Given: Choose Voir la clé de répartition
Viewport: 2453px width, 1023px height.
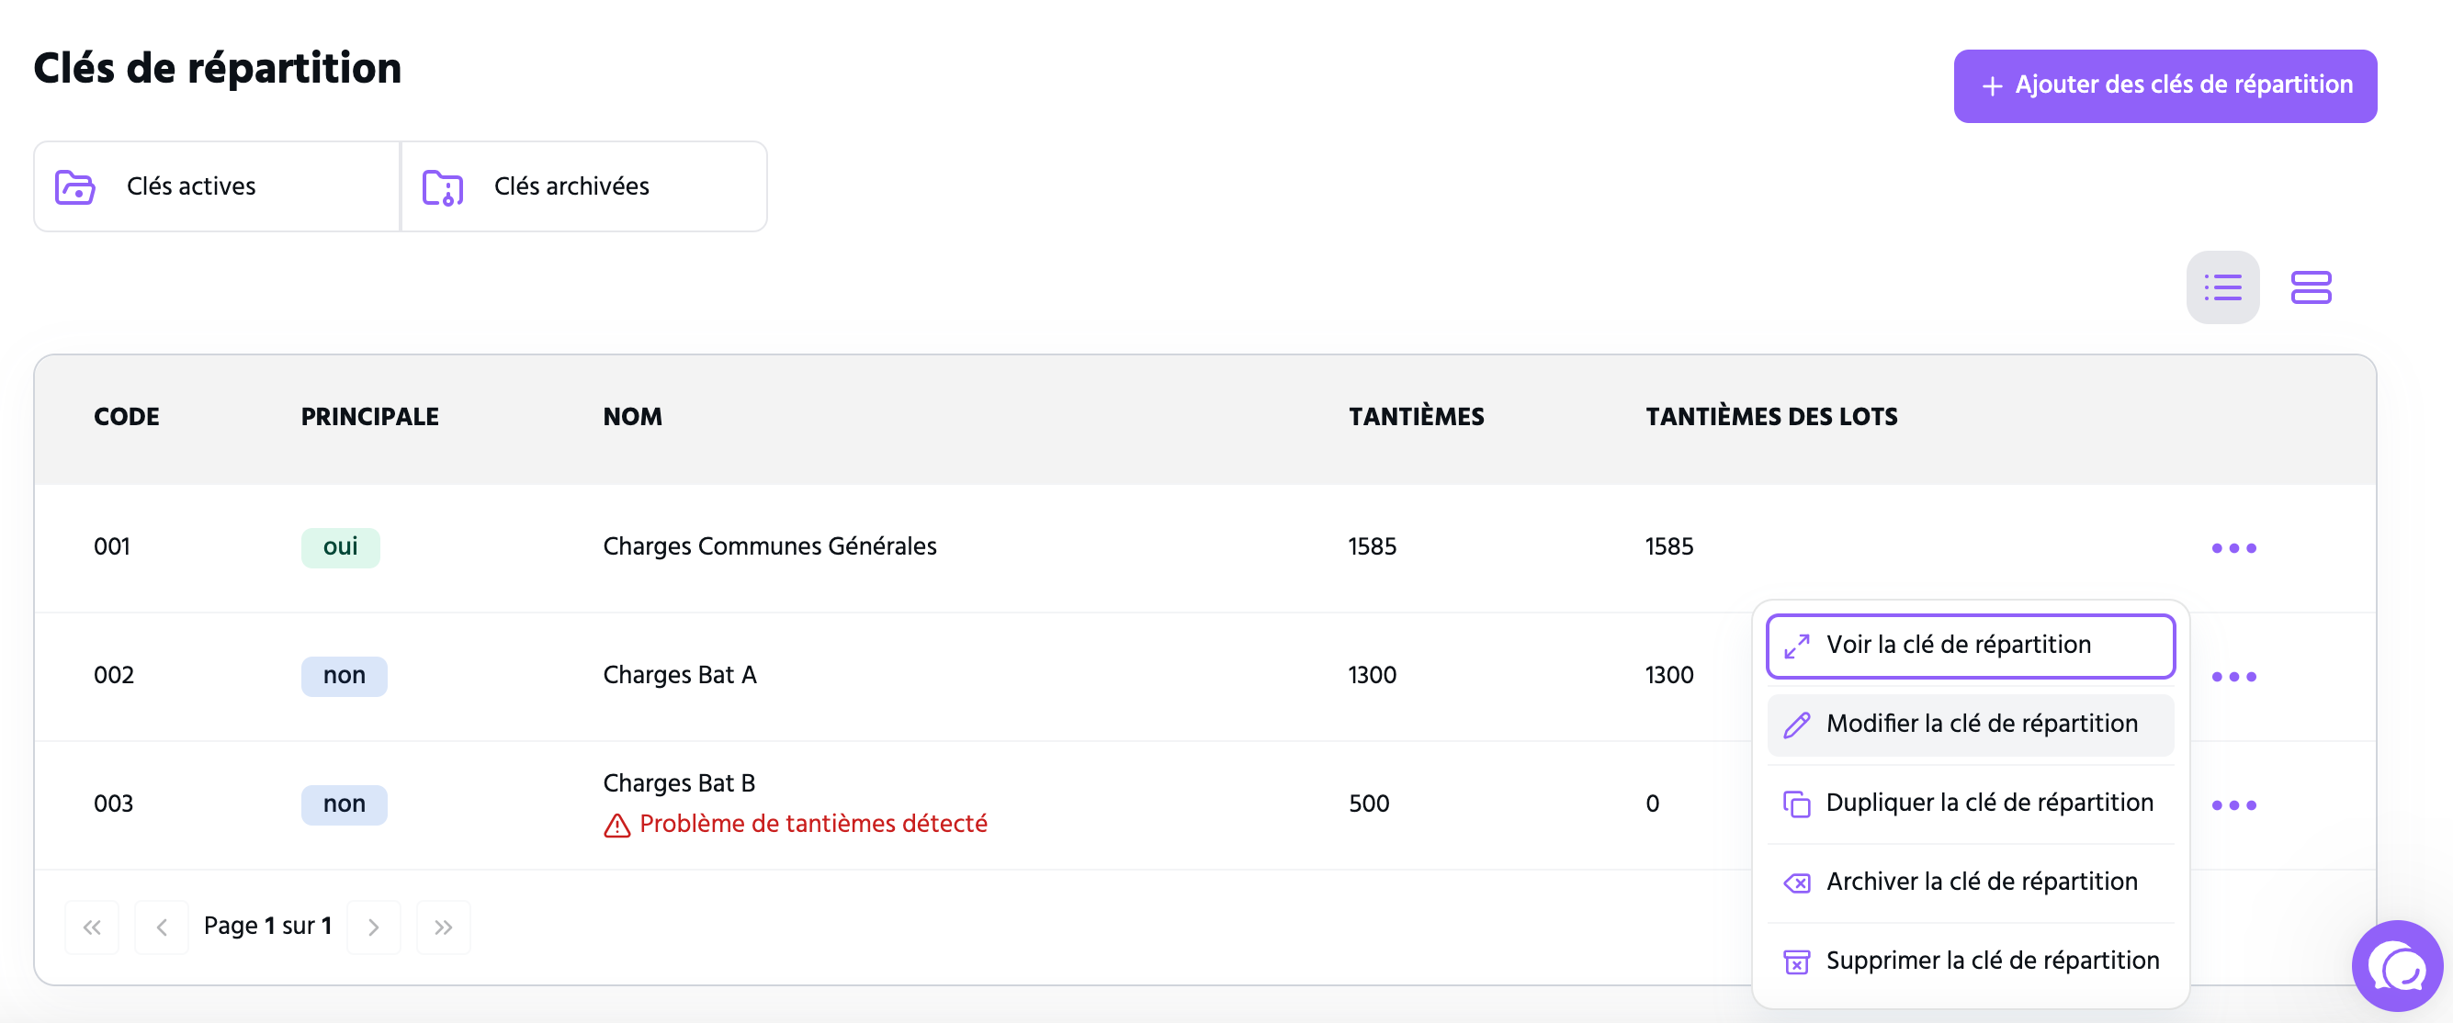Looking at the screenshot, I should pos(1970,646).
